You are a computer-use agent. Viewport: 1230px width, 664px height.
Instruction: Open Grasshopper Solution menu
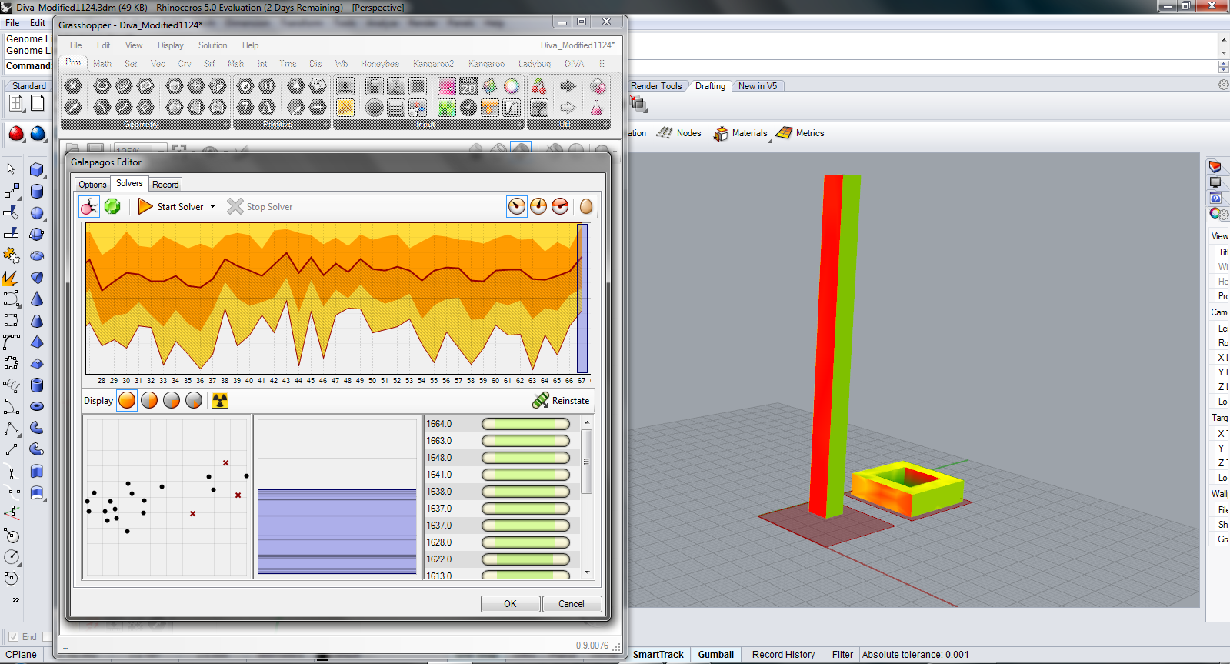pos(212,45)
